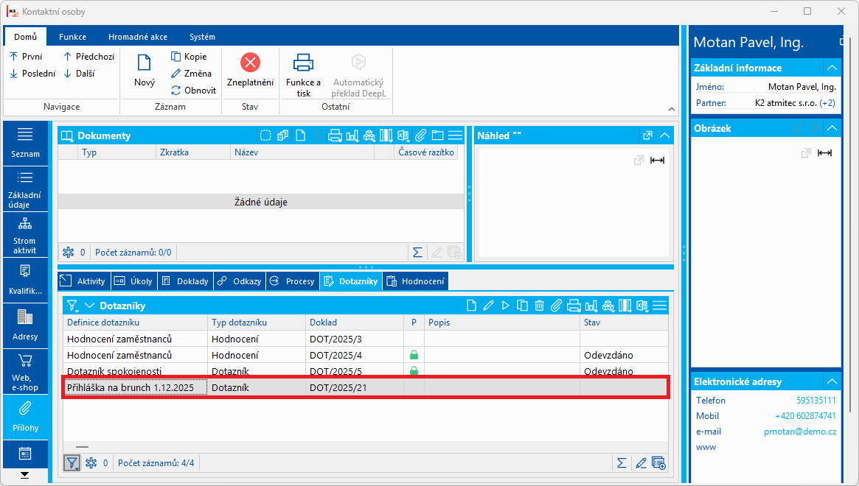Collapse the Základní informace panel
This screenshot has height=486, width=859.
(832, 68)
